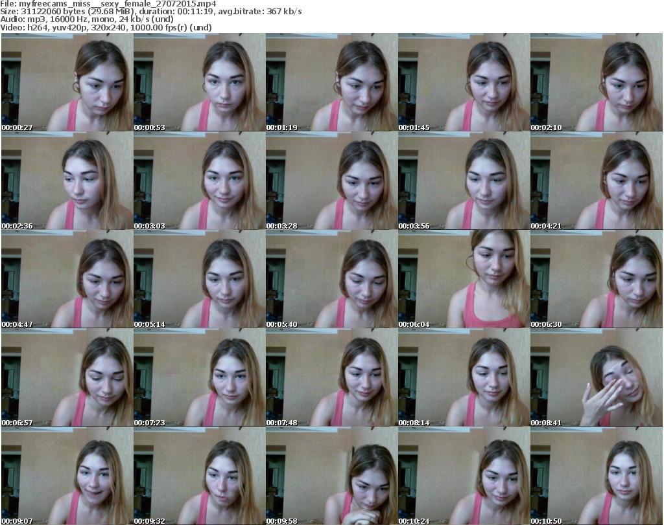Screen dimensions: 664x525
Task: Select the thumbnail timestamped 00:10:50
Action: click(597, 476)
